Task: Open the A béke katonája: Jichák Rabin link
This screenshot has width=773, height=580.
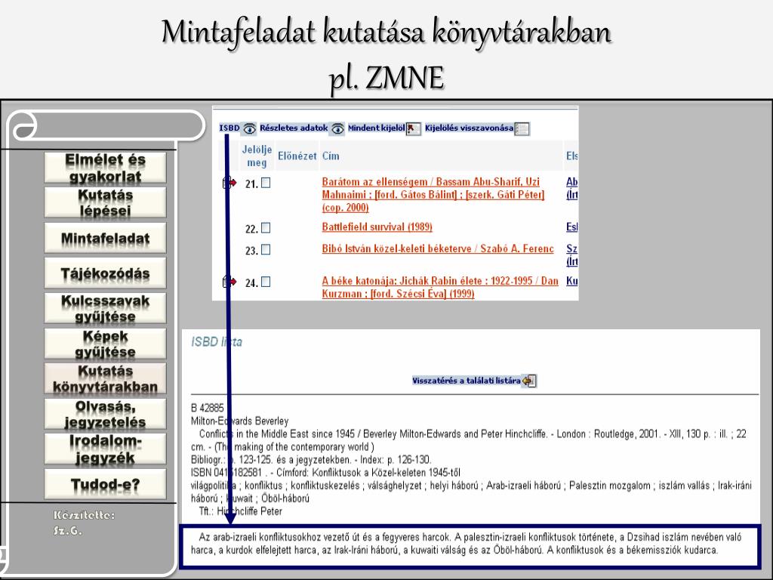Action: [440, 287]
